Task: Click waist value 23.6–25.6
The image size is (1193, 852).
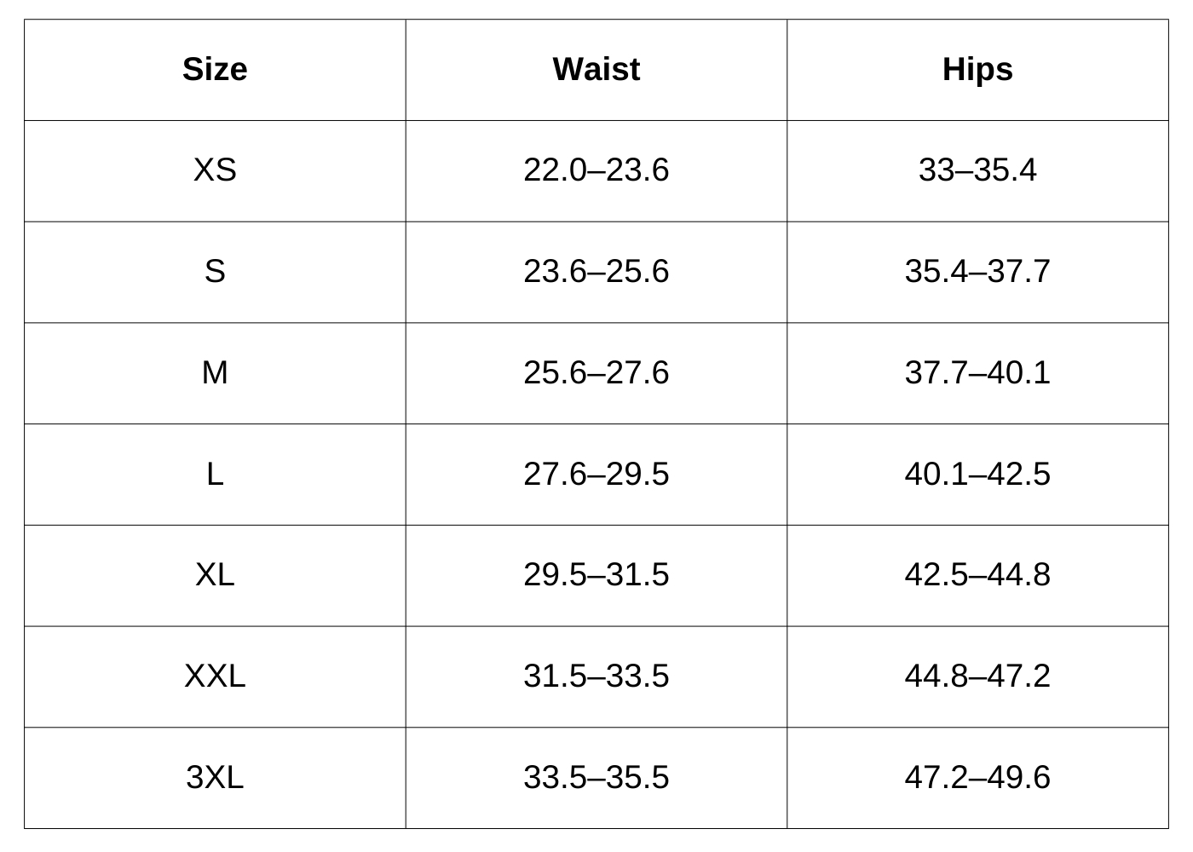Action: (596, 272)
